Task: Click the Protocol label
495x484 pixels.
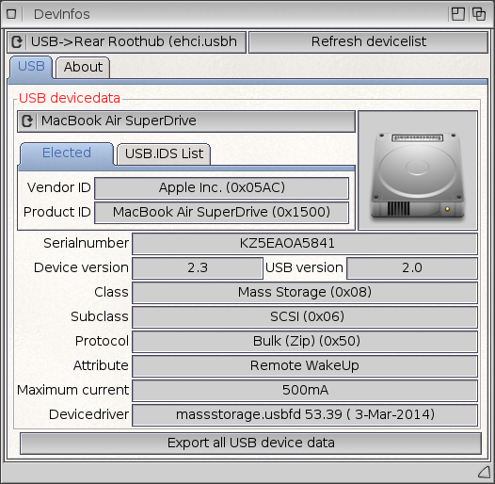Action: click(x=102, y=341)
